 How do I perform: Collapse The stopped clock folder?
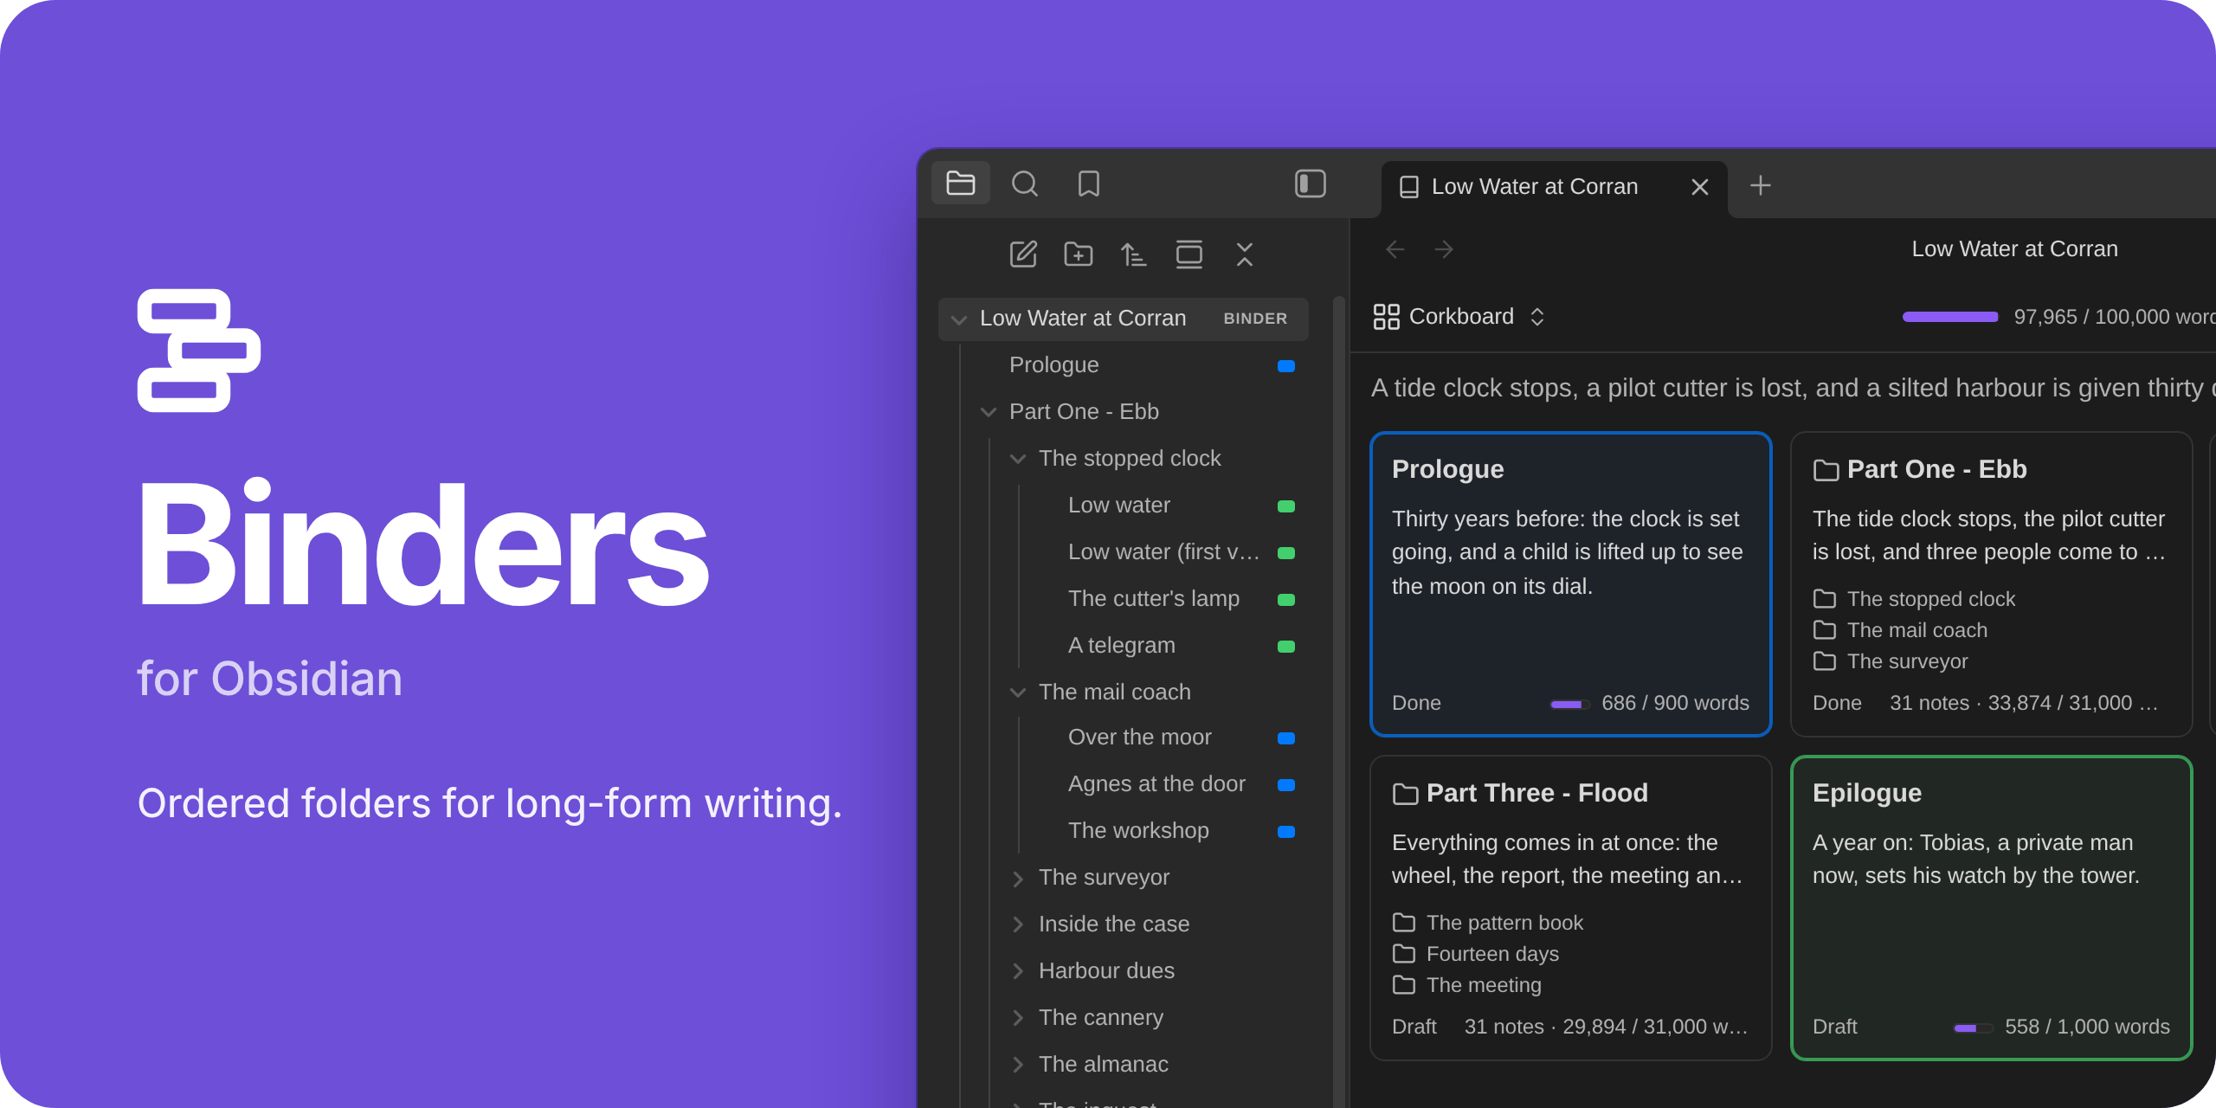1018,459
